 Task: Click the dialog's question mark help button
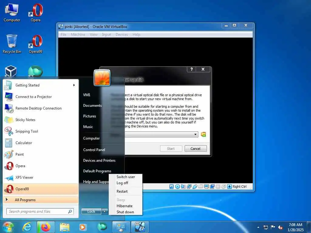coord(192,69)
